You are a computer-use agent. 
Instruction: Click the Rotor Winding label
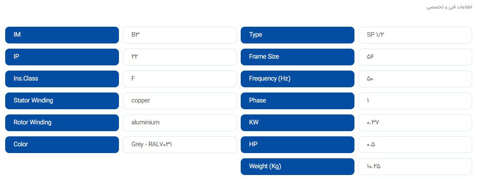(x=62, y=123)
